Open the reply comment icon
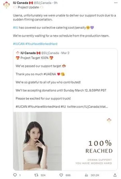Image resolution: width=121 pixels, height=179 pixels. pyautogui.click(x=15, y=175)
